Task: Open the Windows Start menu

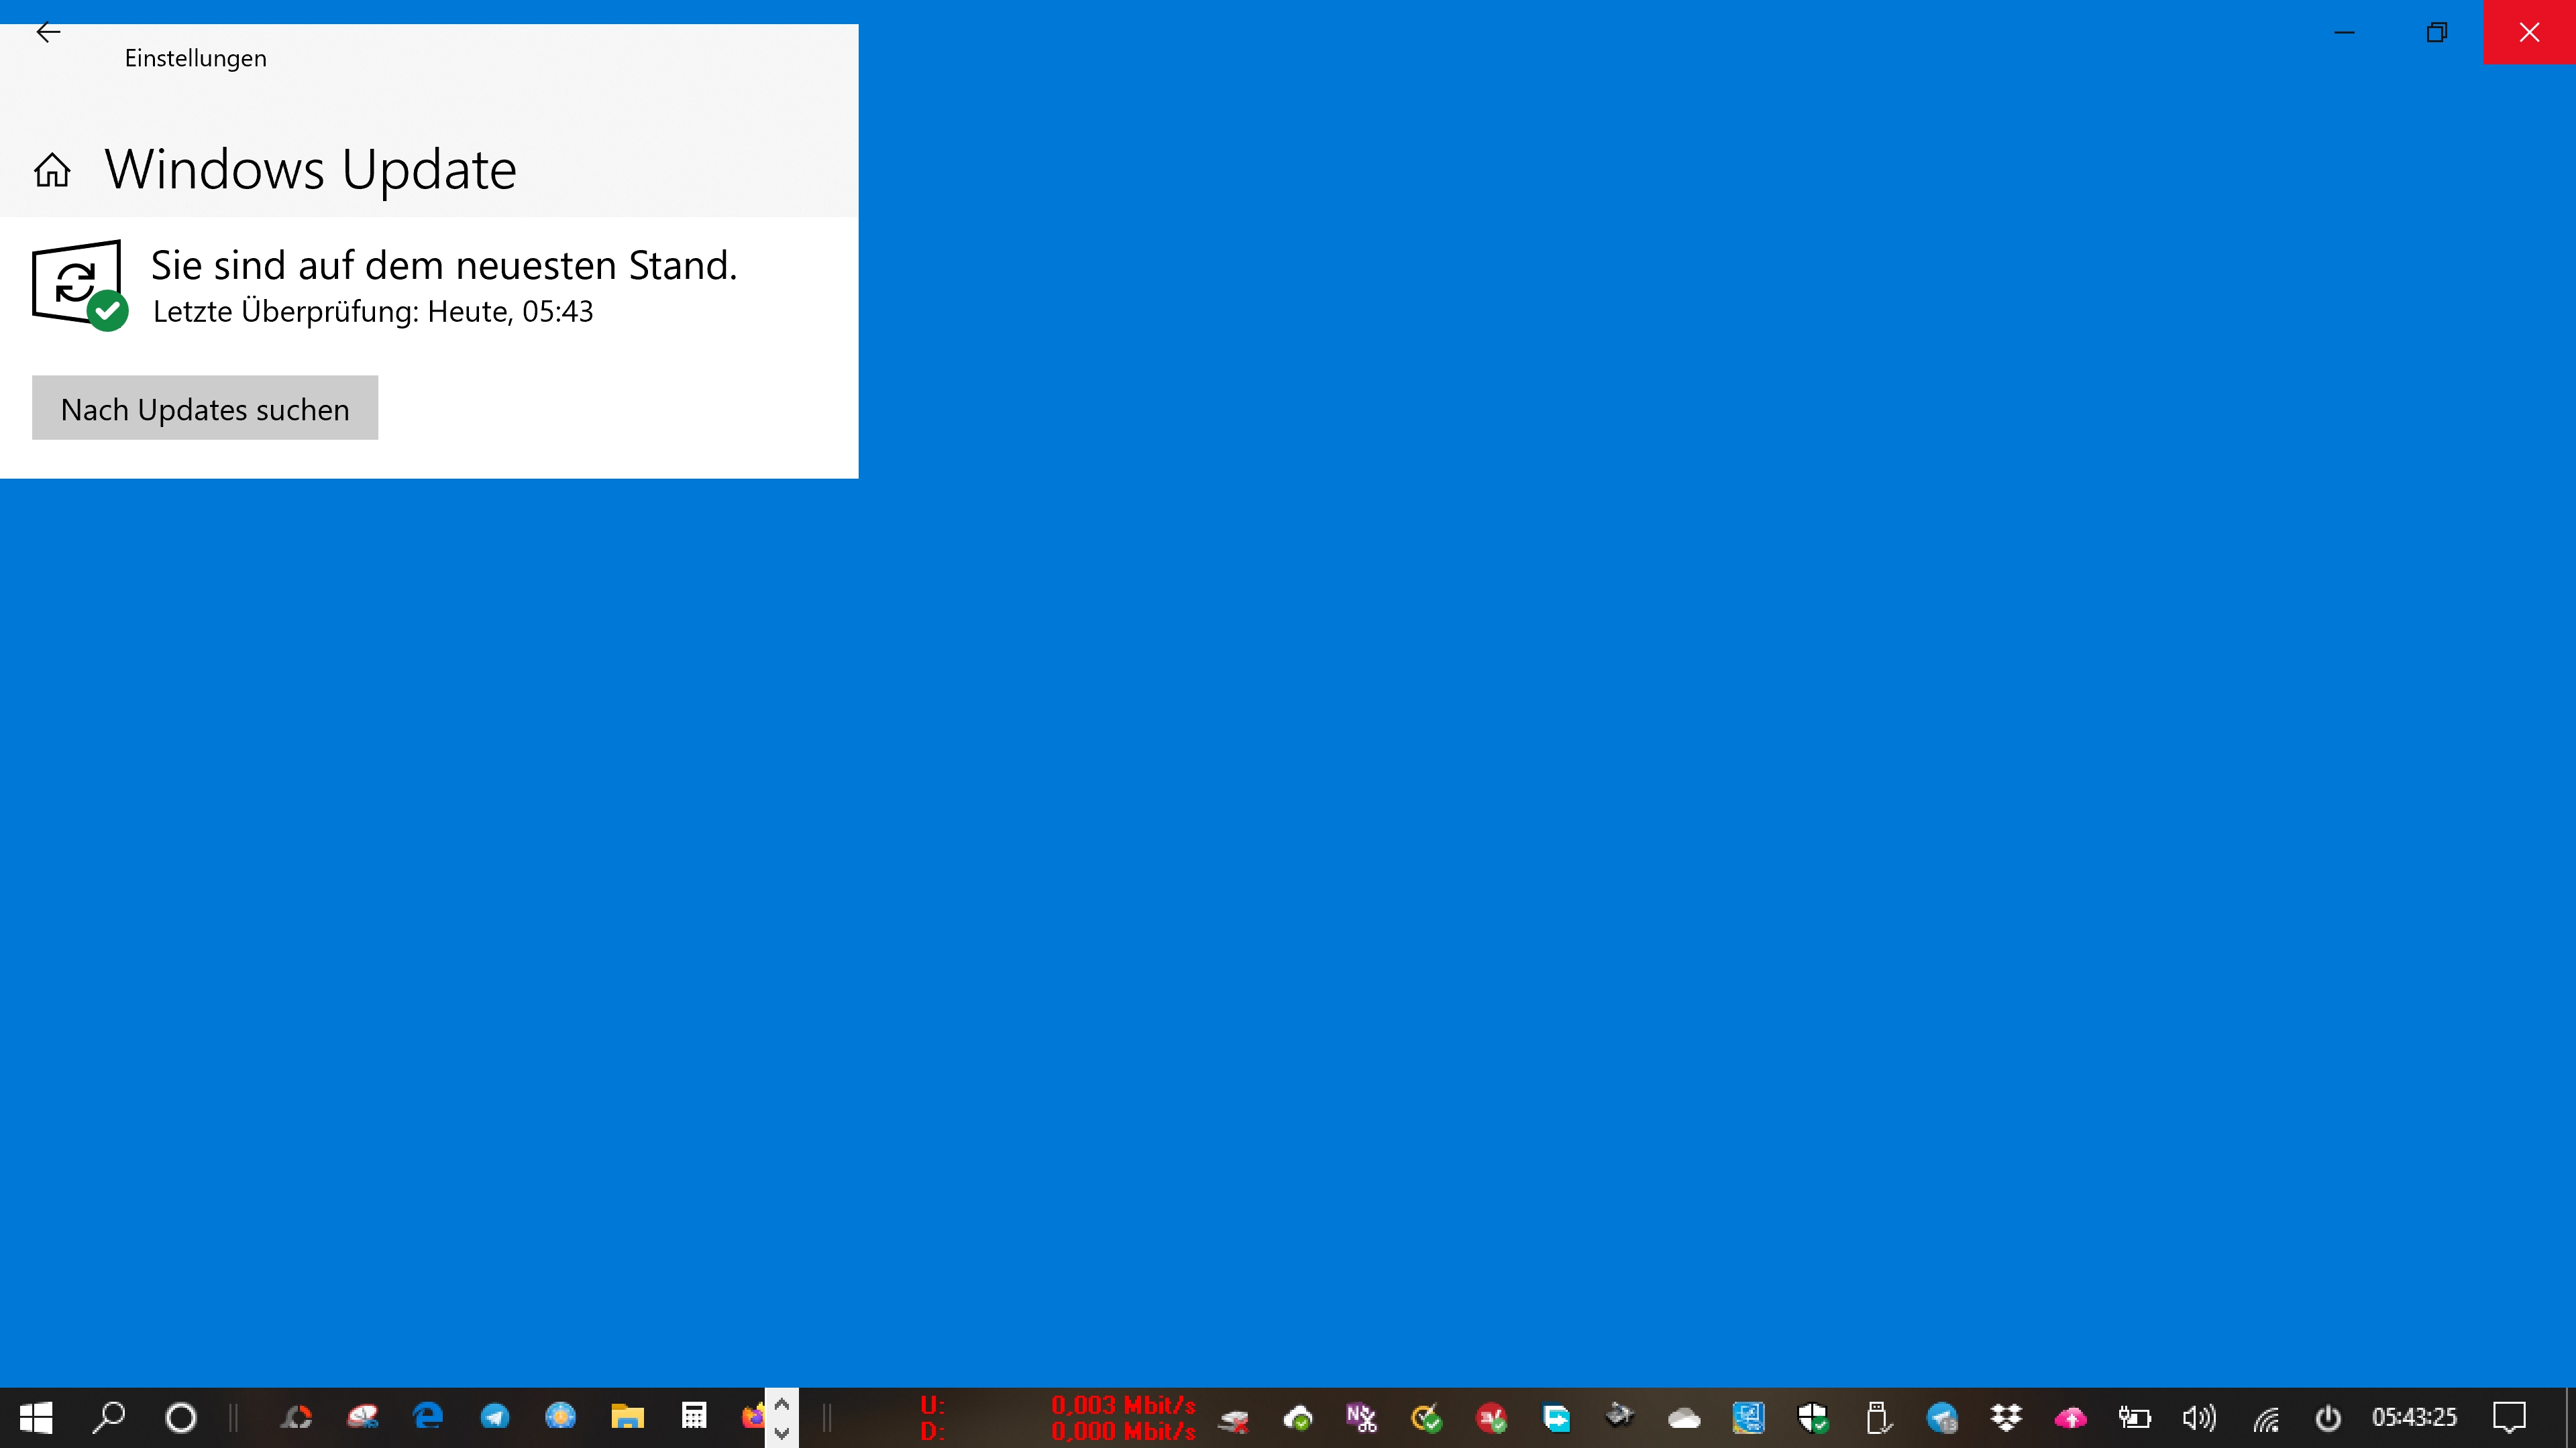Action: 36,1418
